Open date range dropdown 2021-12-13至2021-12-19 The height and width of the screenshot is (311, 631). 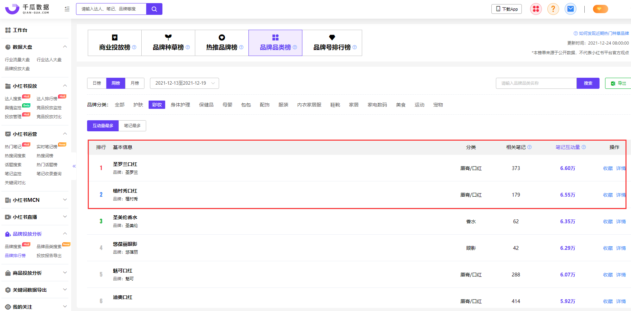click(185, 83)
